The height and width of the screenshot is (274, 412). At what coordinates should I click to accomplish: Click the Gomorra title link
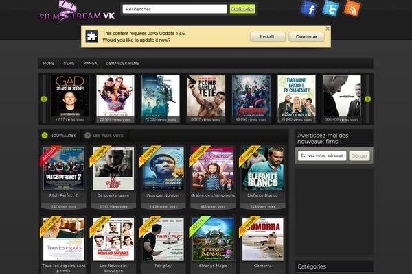coord(263,266)
